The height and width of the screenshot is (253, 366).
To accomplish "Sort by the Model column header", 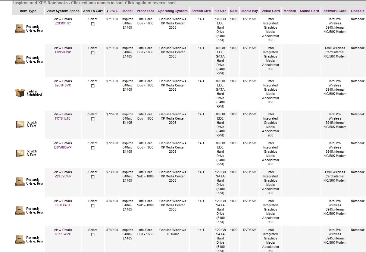I will click(127, 11).
